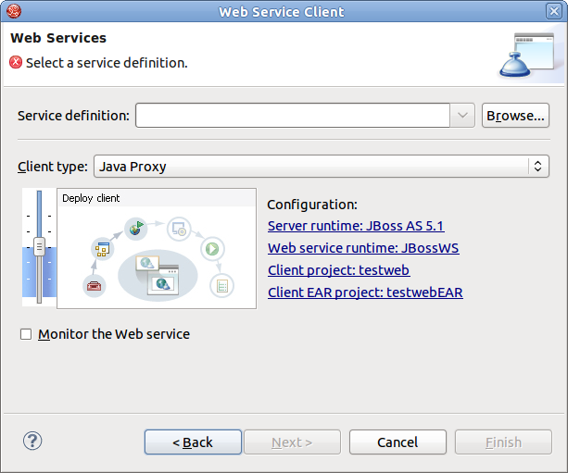
Task: Open Web service runtime: JBossWS link
Action: tap(362, 248)
